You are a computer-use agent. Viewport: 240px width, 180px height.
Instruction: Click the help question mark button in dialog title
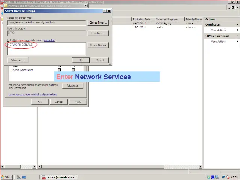105,11
